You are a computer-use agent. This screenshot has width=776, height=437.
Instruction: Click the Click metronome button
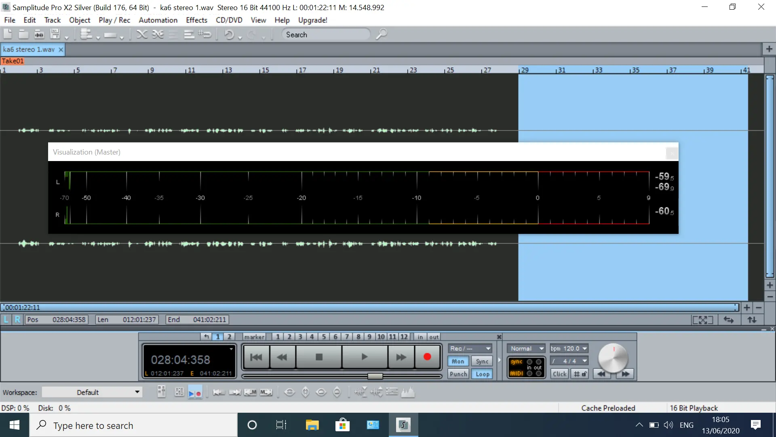pyautogui.click(x=559, y=374)
